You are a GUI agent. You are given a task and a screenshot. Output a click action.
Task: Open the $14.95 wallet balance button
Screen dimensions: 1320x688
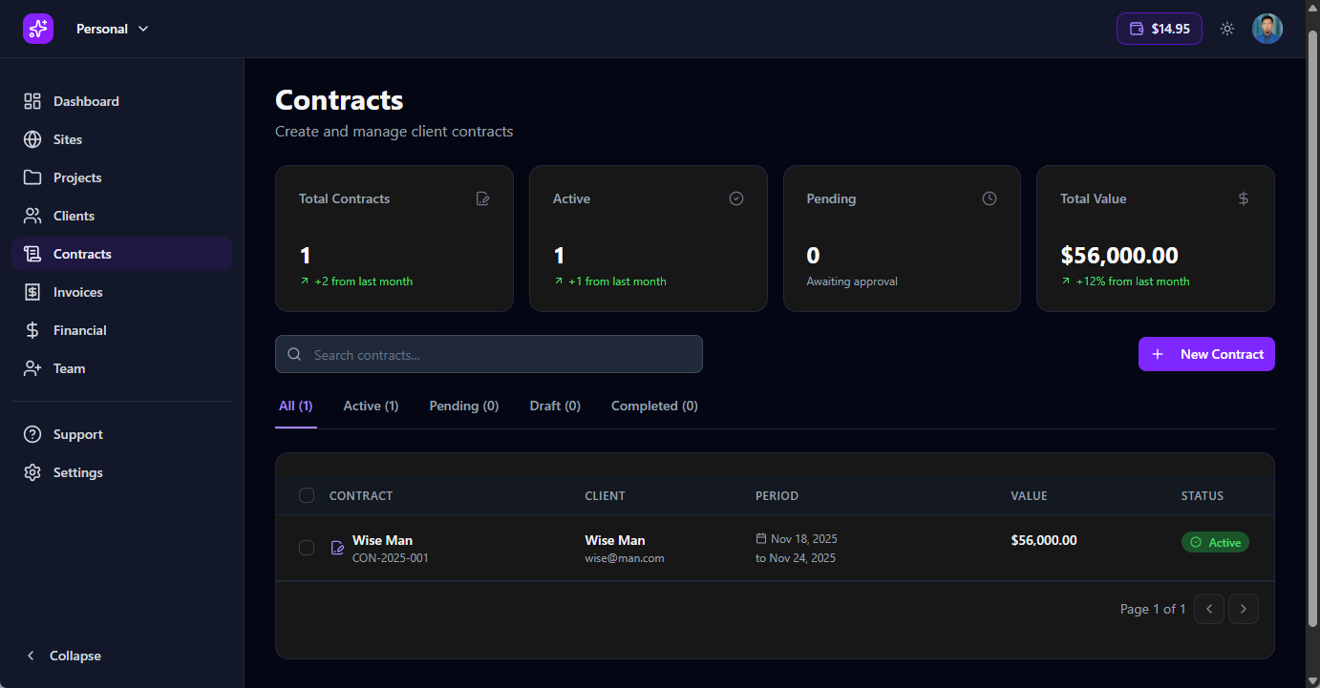click(1159, 29)
